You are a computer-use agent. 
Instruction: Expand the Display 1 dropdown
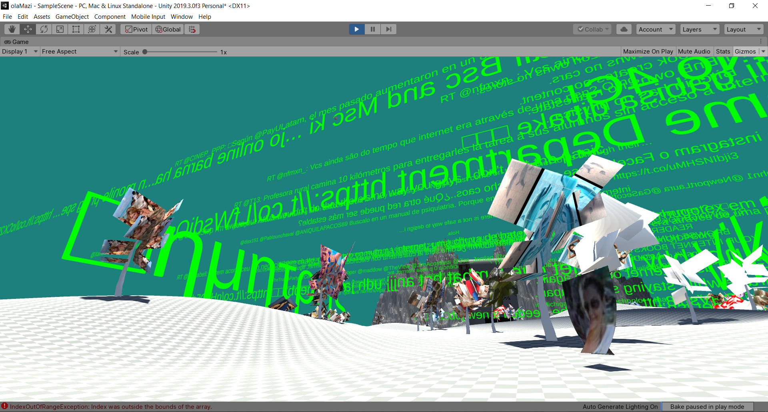tap(20, 52)
